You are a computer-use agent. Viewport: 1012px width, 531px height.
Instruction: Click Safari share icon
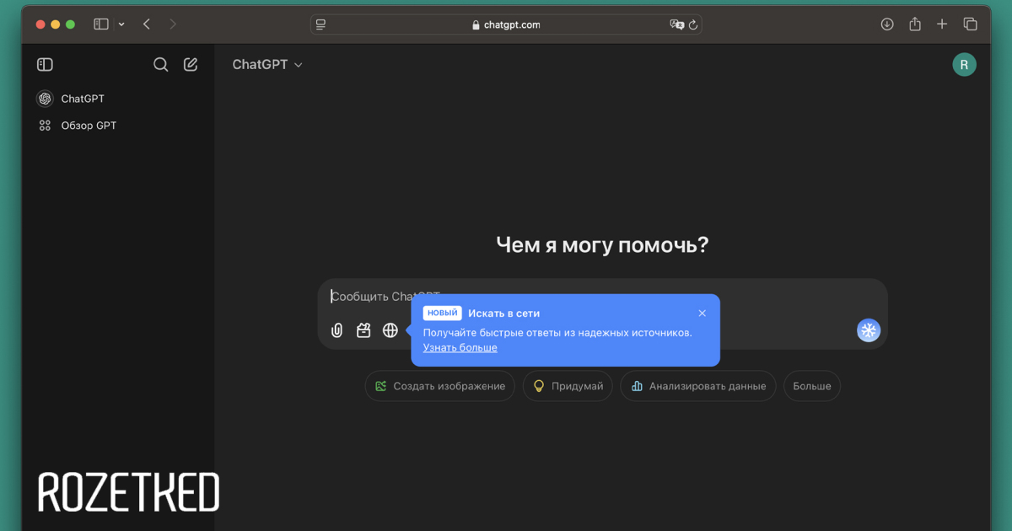point(914,24)
